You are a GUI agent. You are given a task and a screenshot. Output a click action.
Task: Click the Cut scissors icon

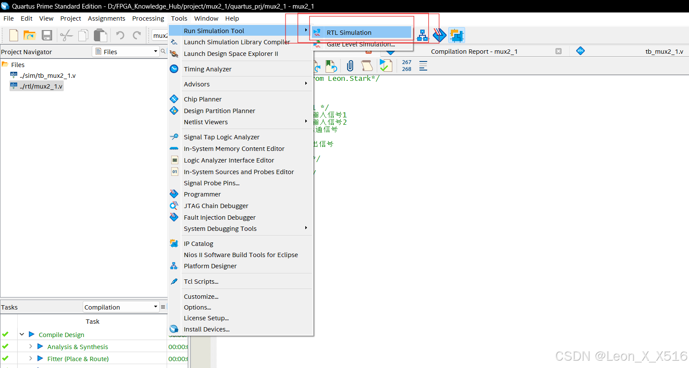click(66, 35)
